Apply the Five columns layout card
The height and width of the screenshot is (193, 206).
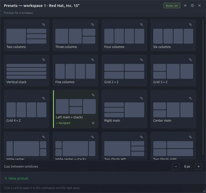tap(75, 70)
